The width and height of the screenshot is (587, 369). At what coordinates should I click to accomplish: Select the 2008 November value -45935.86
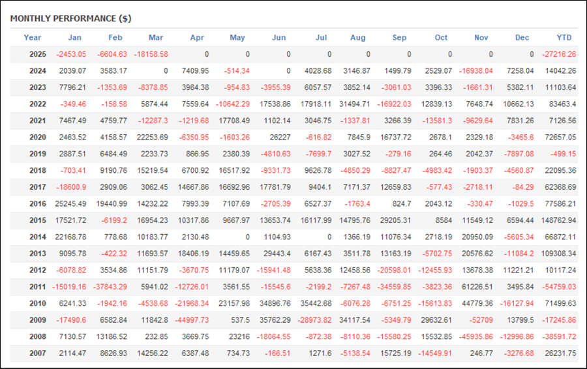tap(476, 337)
